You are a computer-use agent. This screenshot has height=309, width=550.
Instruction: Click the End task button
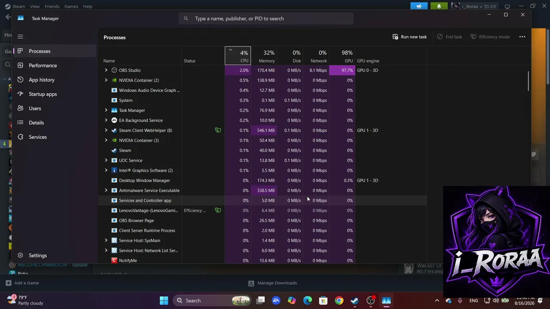[449, 37]
